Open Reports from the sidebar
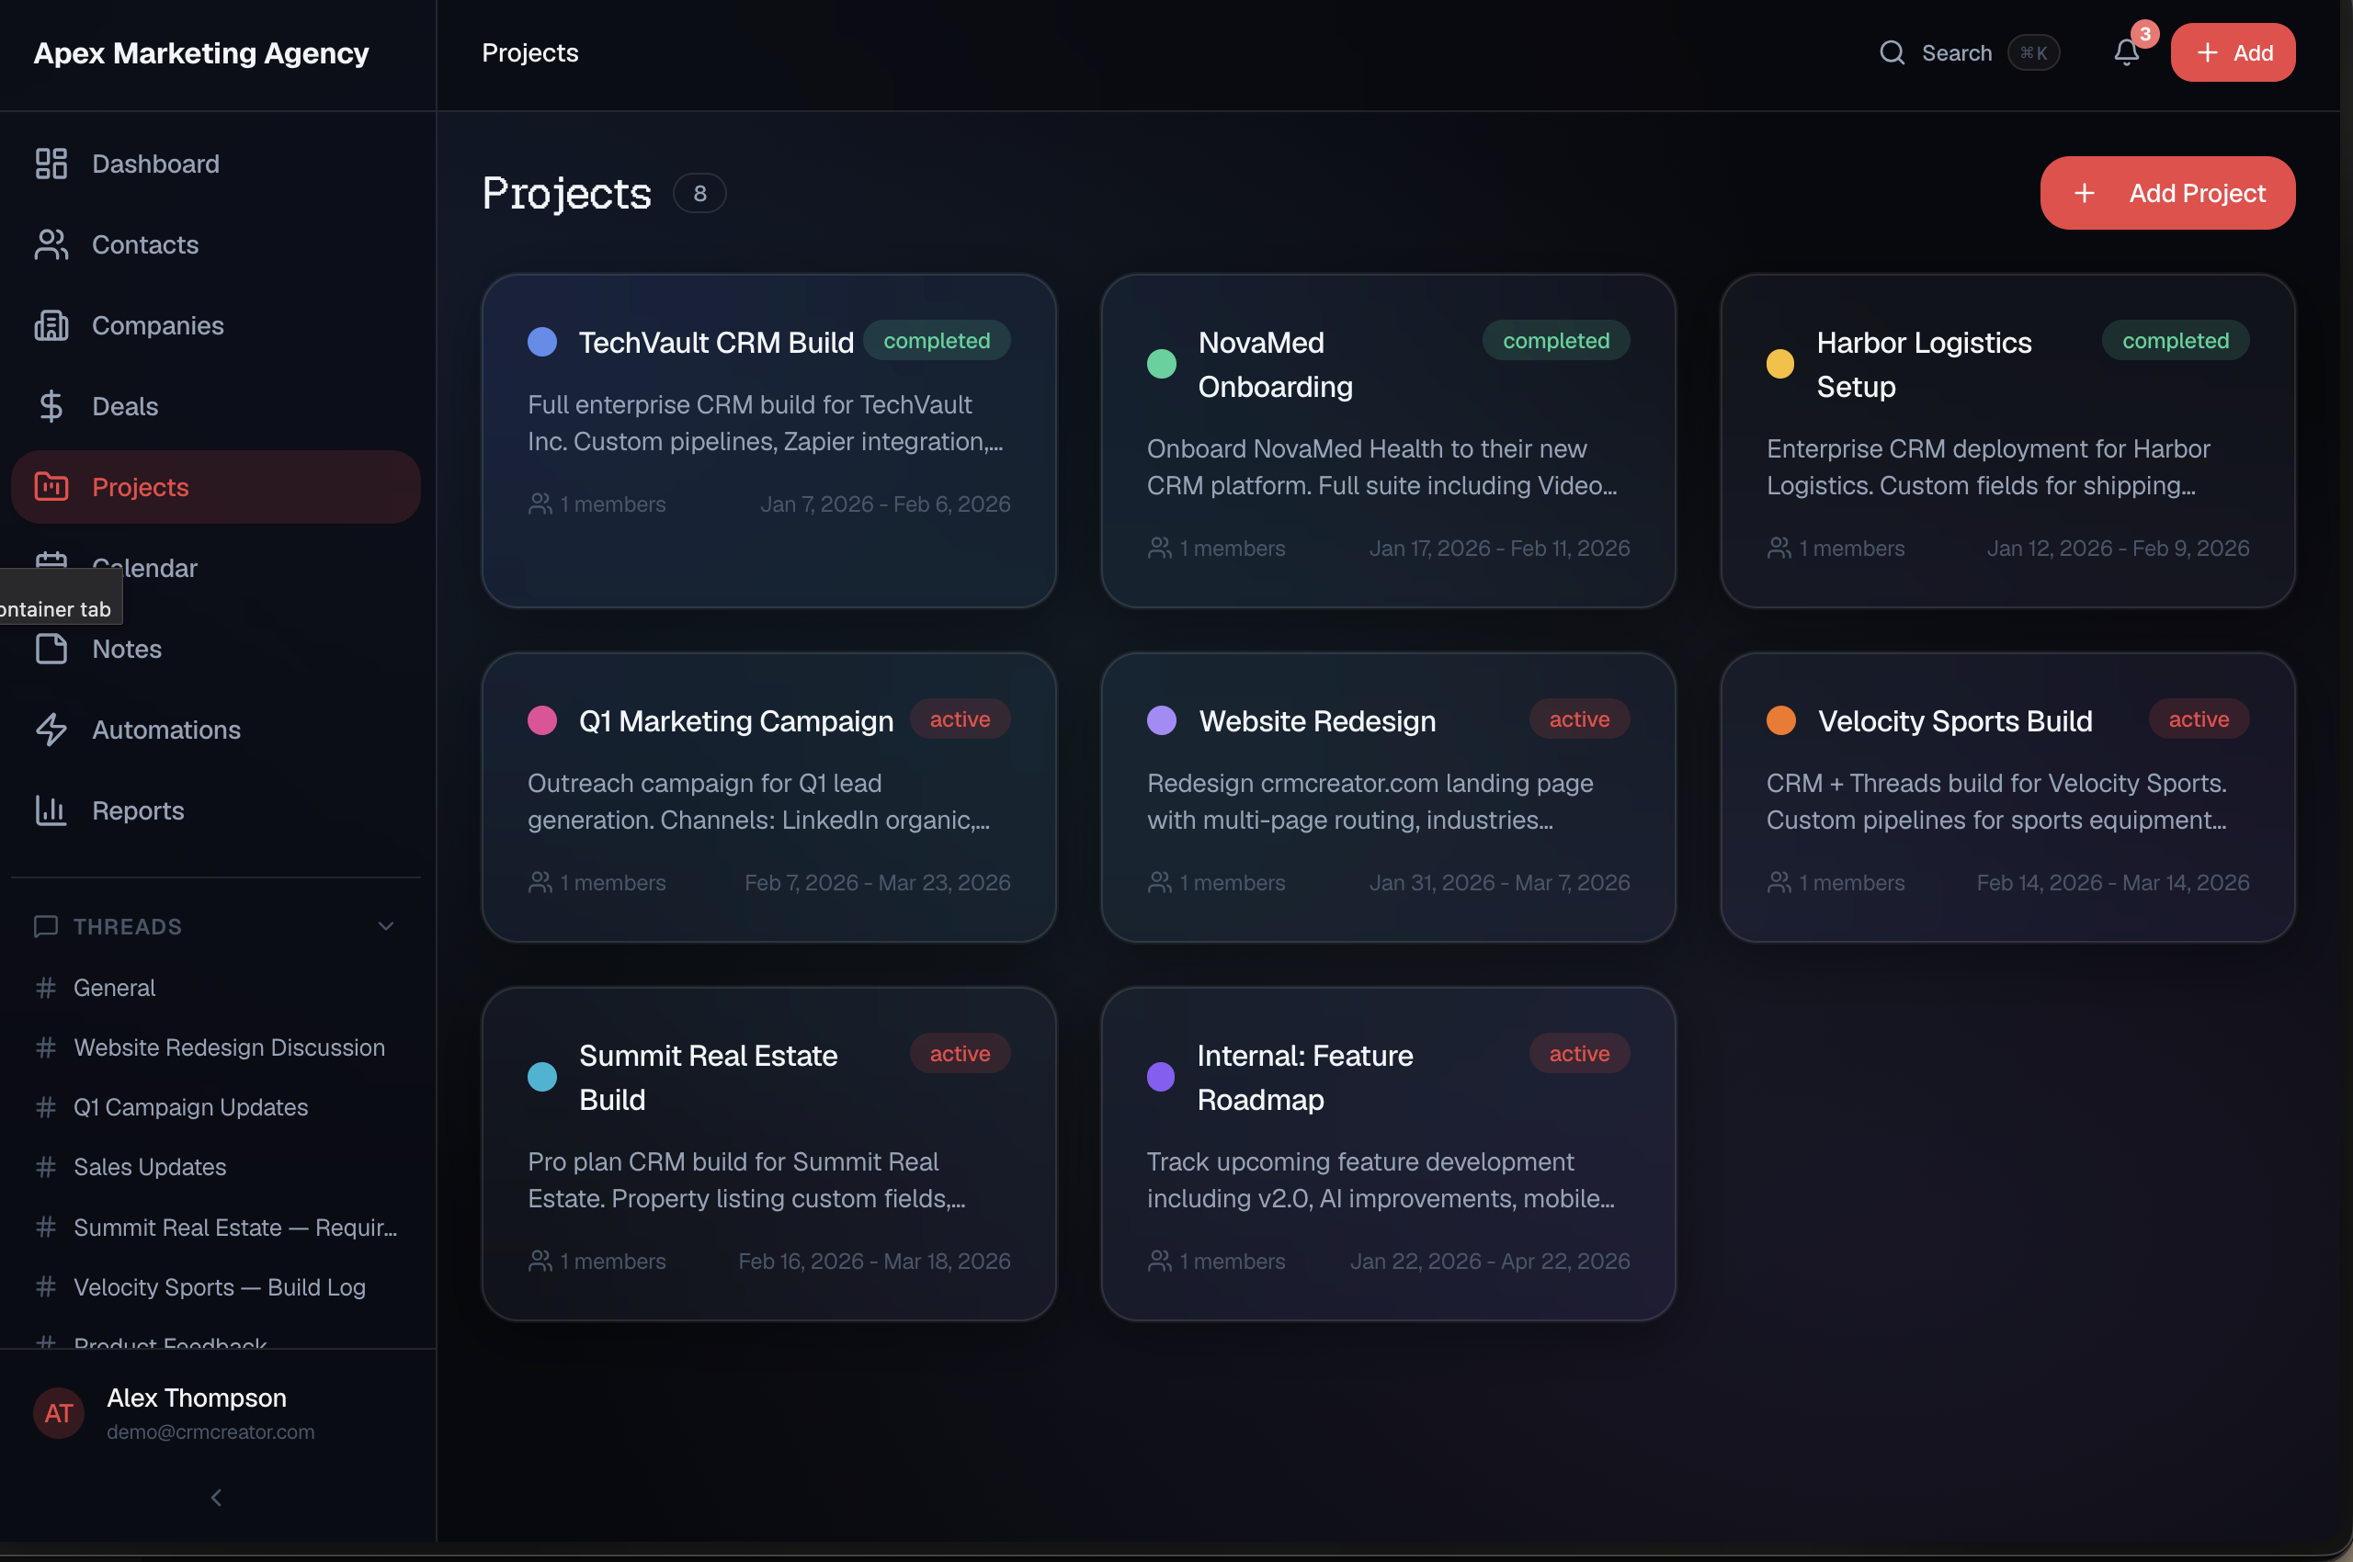2353x1562 pixels. click(138, 809)
